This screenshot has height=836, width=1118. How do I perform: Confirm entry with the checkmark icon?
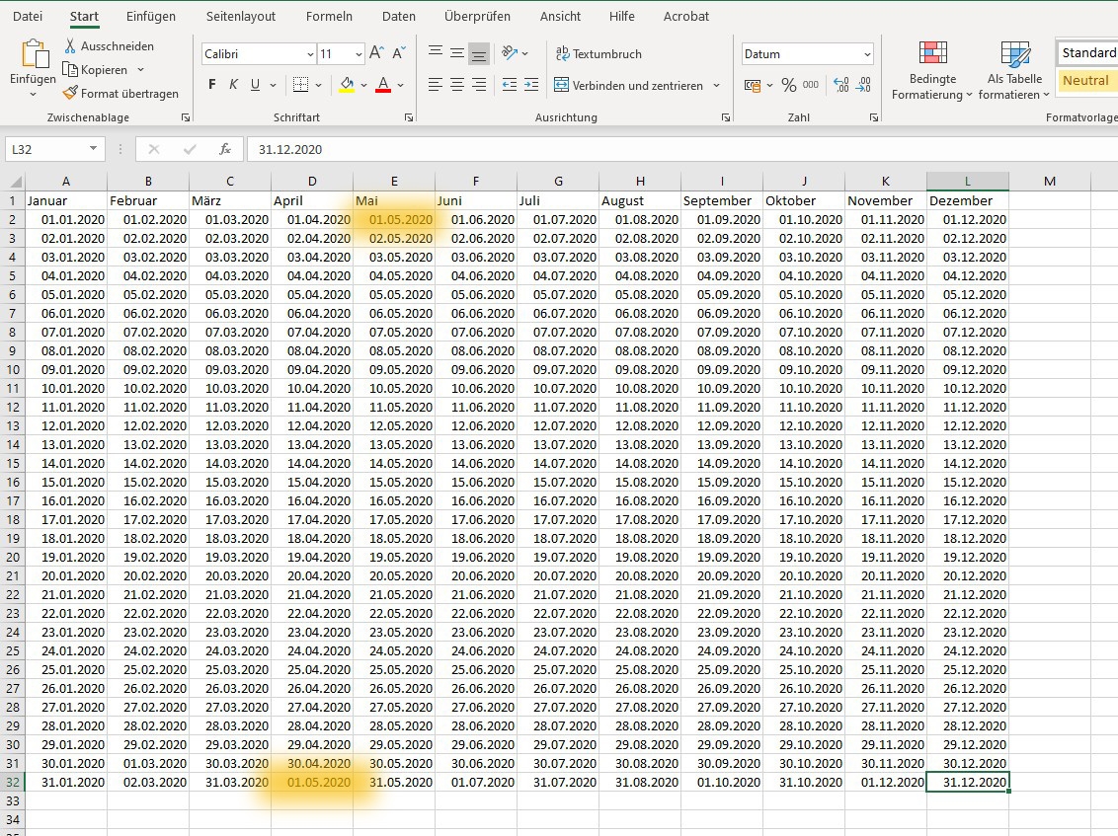(190, 149)
